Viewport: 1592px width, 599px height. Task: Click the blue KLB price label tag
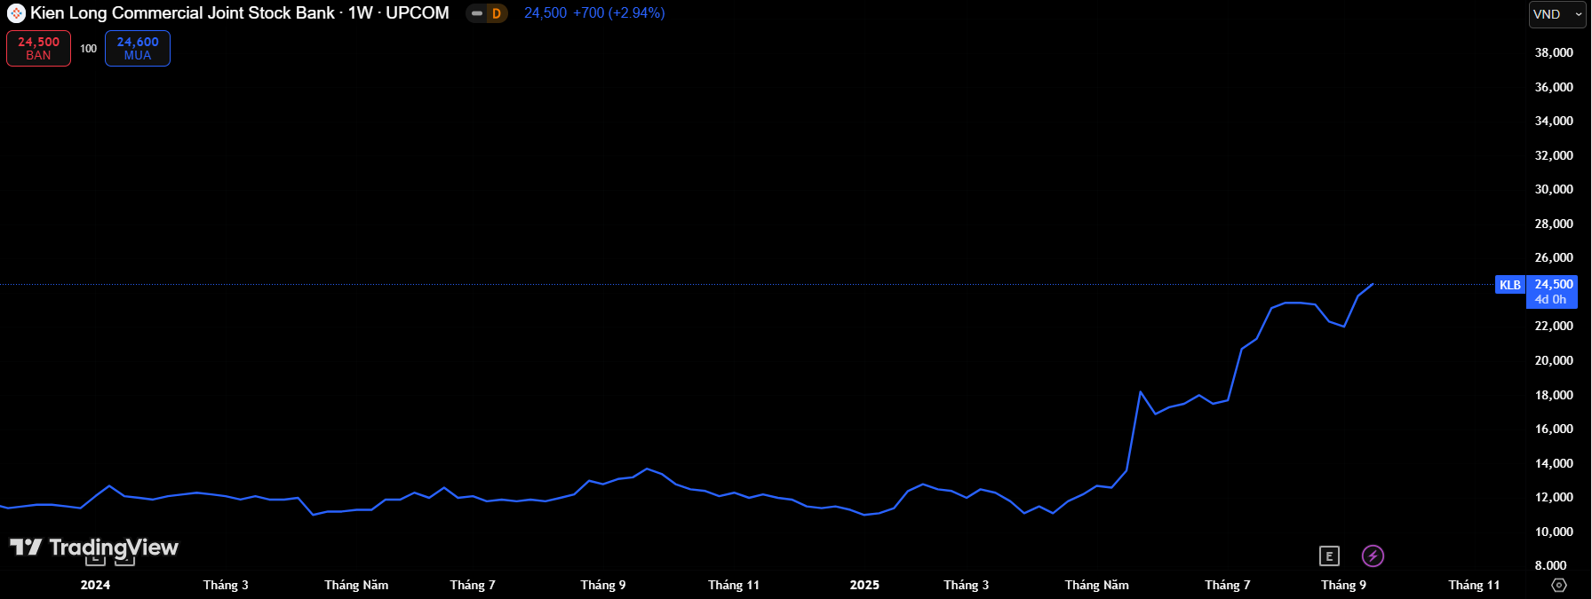pyautogui.click(x=1509, y=285)
